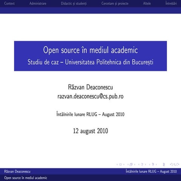Viewport: 181px width, 181px height.
Task: Jump to the Administrare section
Action: pos(38,3)
